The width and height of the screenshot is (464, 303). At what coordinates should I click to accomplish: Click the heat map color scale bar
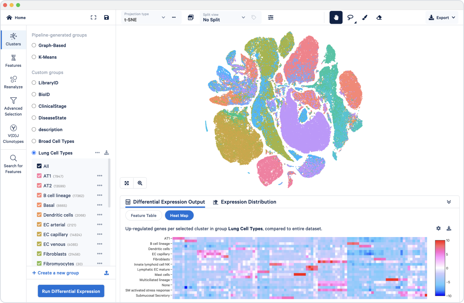click(x=439, y=268)
